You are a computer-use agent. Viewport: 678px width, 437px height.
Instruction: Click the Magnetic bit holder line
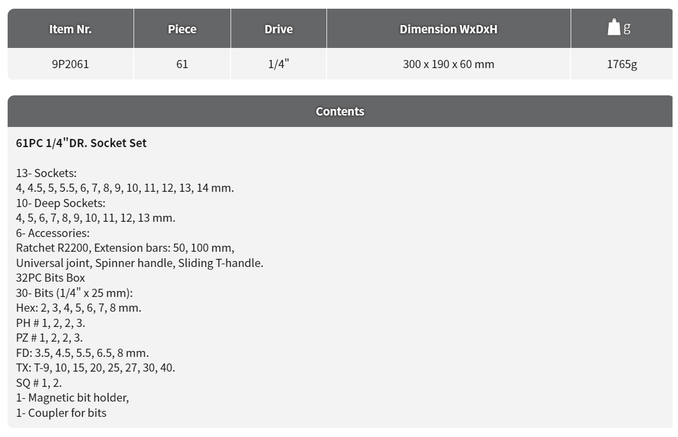tap(72, 398)
